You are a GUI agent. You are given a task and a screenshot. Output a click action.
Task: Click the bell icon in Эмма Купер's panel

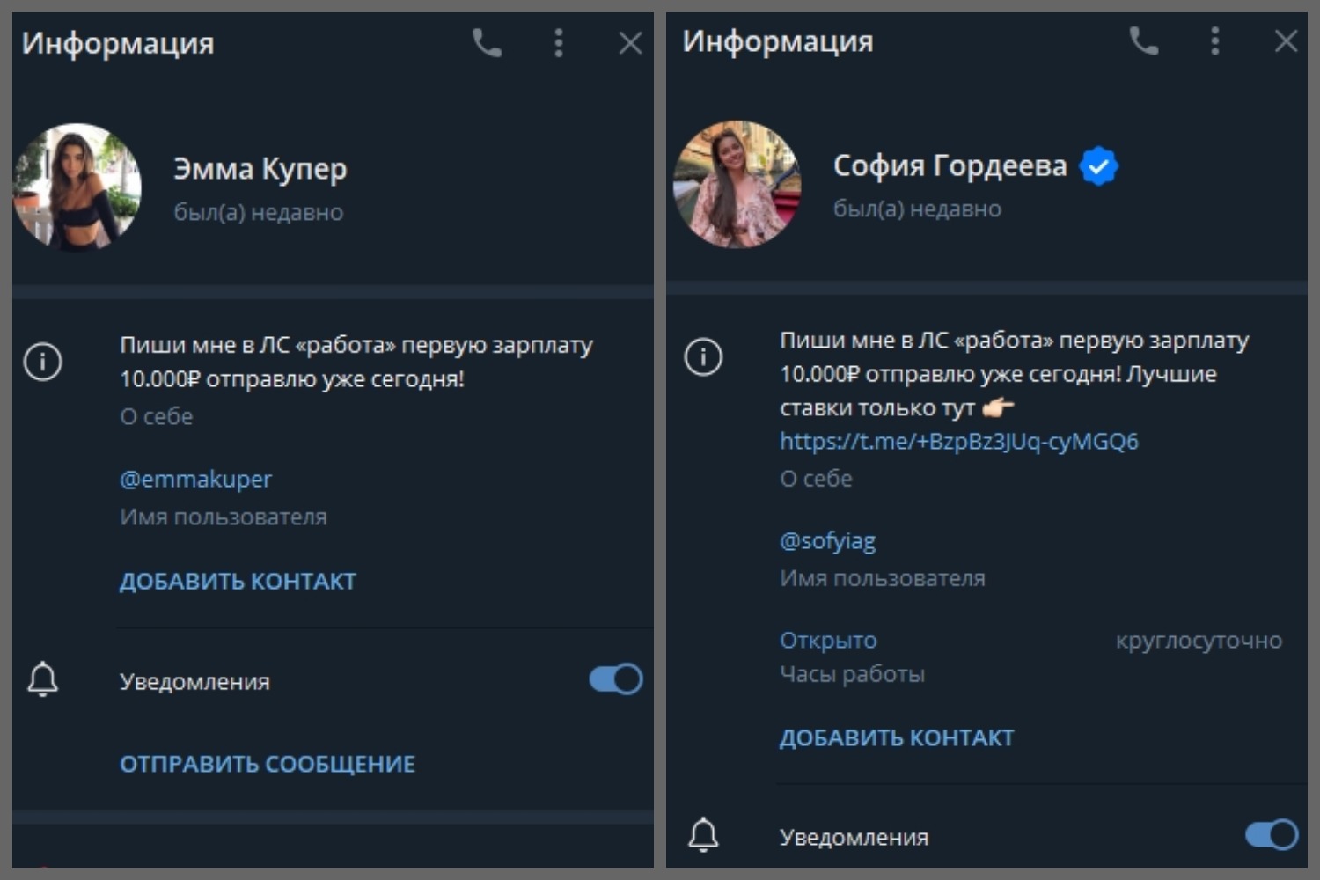(43, 680)
